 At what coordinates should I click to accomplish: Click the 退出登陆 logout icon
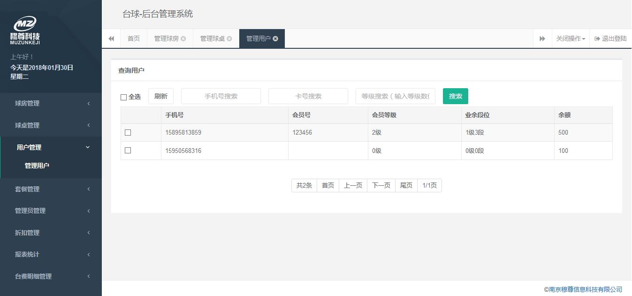[x=597, y=38]
